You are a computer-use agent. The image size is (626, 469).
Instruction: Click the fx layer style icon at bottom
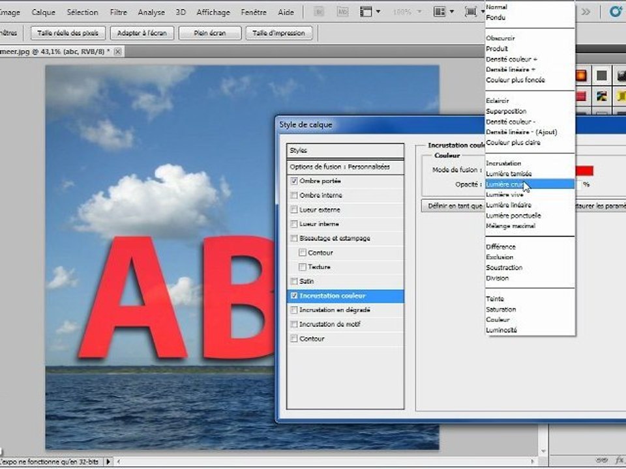pos(619,461)
